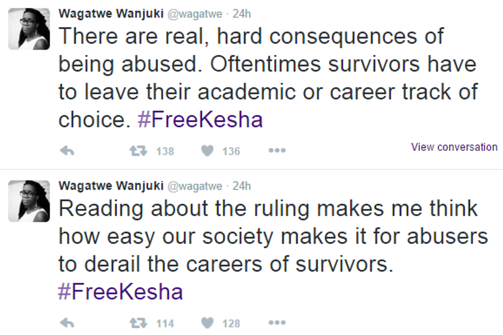Open Wagatwe Wanjuki's avatar on second tweet
This screenshot has height=335, width=503.
pyautogui.click(x=29, y=201)
